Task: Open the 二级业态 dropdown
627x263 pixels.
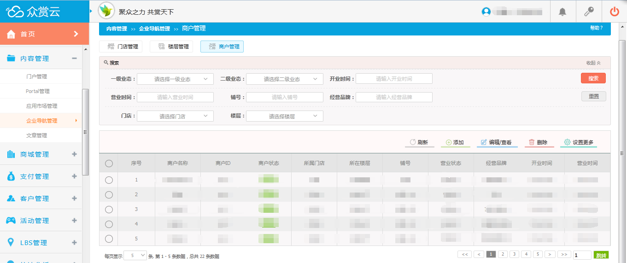Action: 285,79
